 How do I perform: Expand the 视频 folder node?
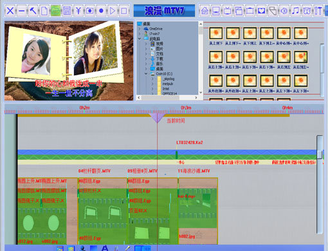point(146,44)
